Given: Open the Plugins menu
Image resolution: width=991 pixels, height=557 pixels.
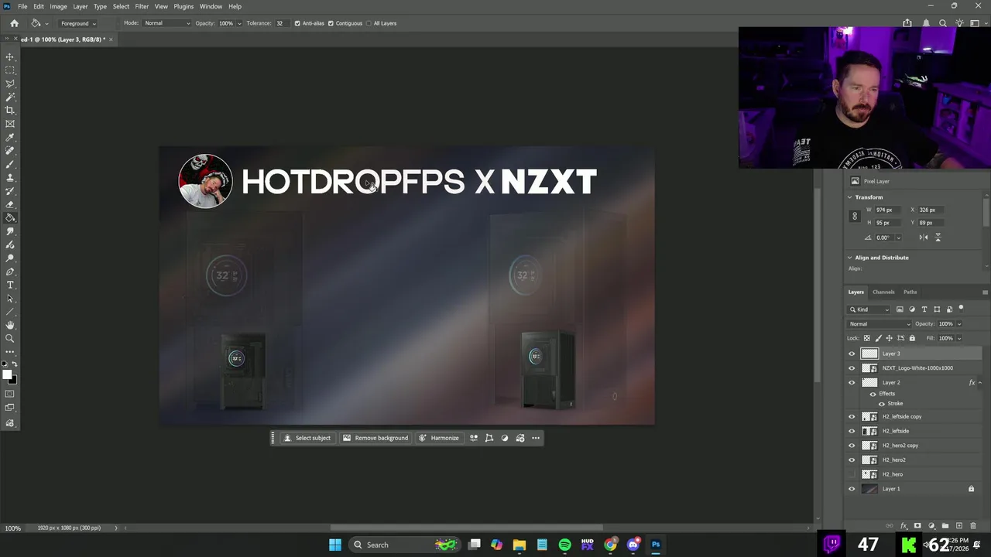Looking at the screenshot, I should click(x=183, y=6).
